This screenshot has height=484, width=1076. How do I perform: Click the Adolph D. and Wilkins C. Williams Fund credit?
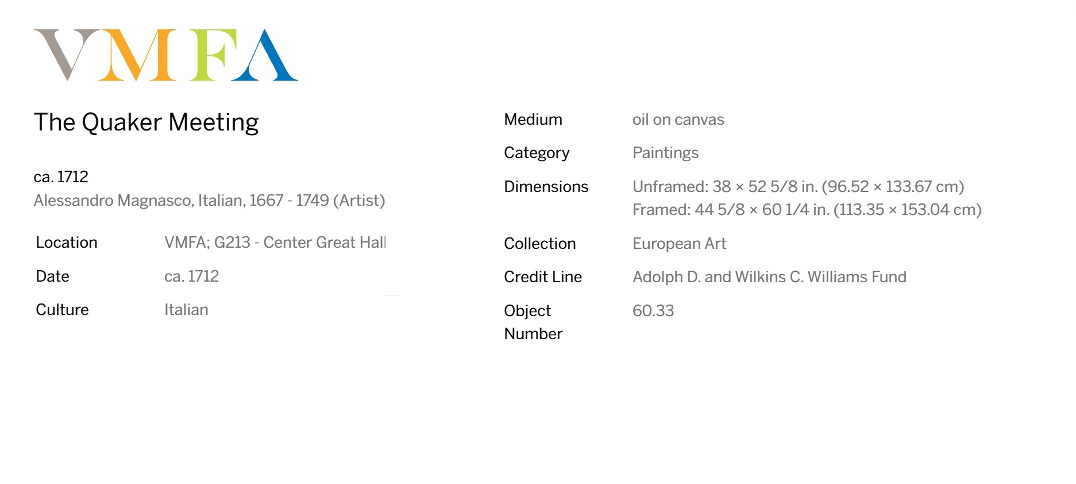pos(769,277)
